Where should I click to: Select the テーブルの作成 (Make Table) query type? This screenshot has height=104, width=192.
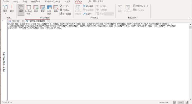click(x=28, y=9)
